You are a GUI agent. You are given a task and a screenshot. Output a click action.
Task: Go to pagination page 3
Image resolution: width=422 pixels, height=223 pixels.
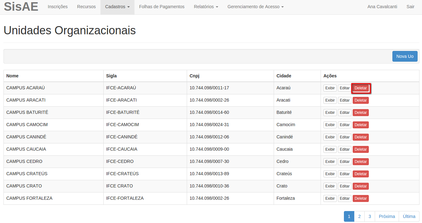[370, 216]
